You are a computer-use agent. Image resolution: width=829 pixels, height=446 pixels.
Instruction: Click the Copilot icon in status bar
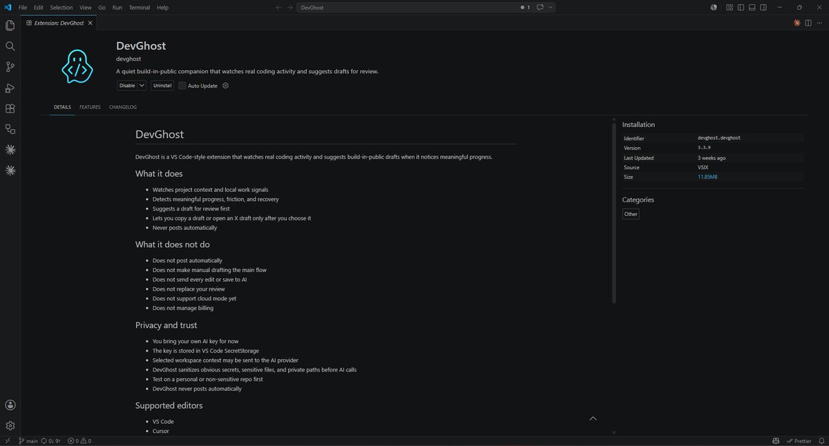coord(776,440)
